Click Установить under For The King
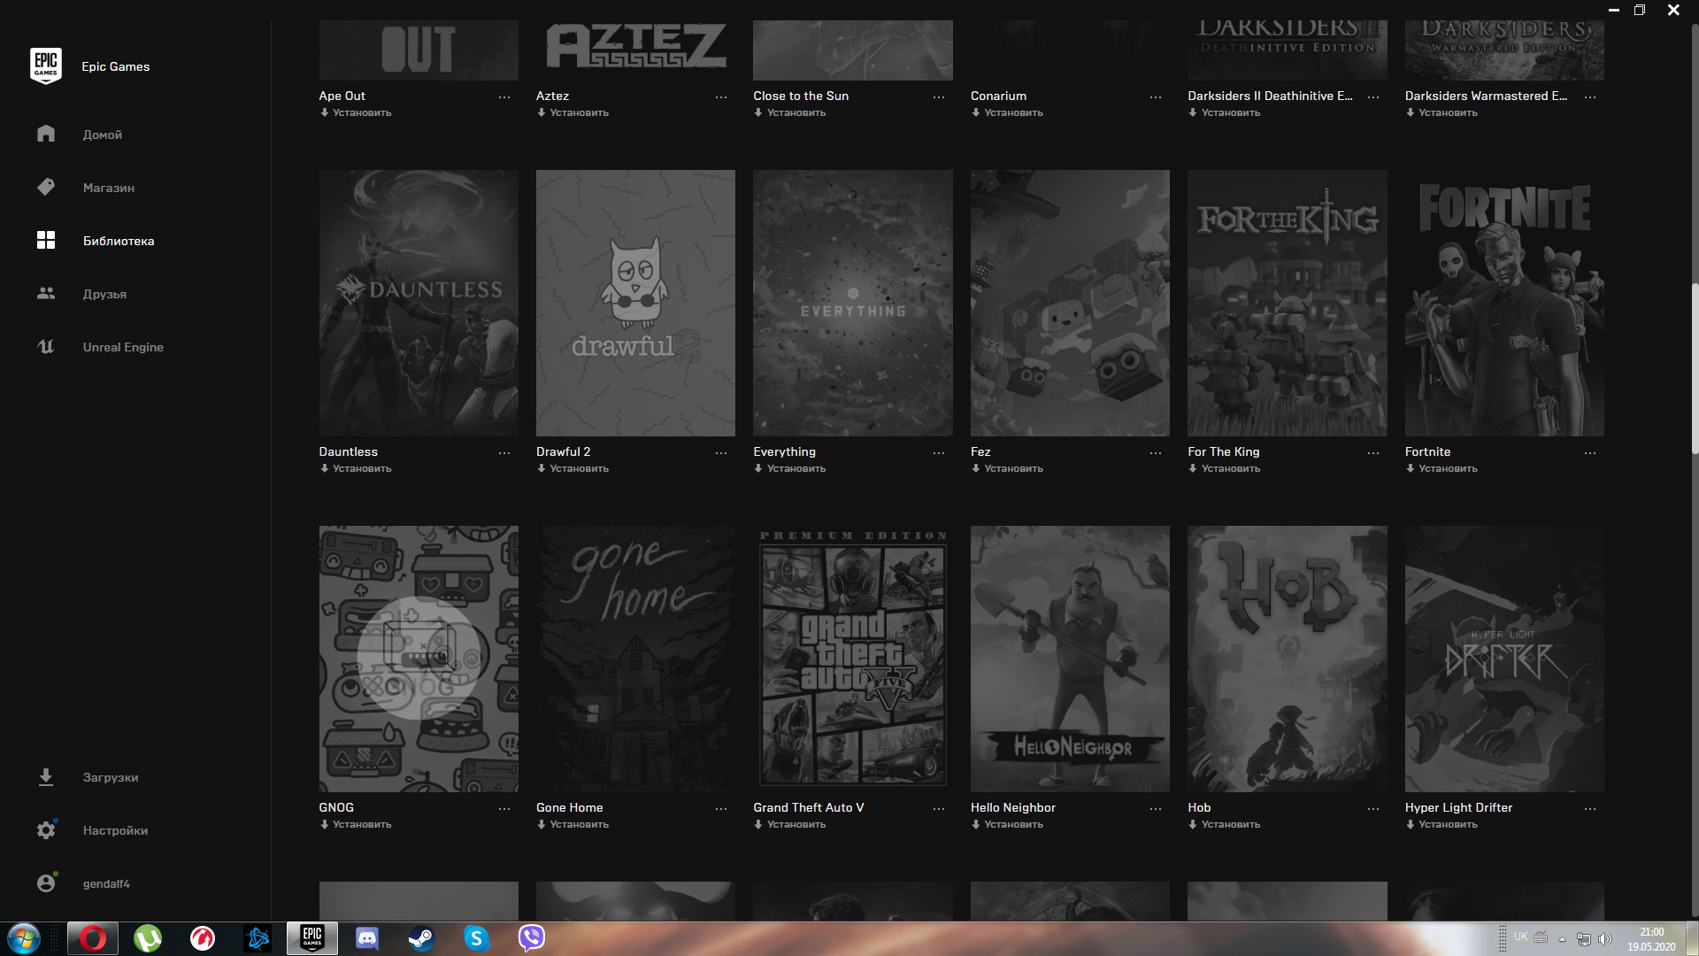The width and height of the screenshot is (1699, 956). tap(1225, 468)
